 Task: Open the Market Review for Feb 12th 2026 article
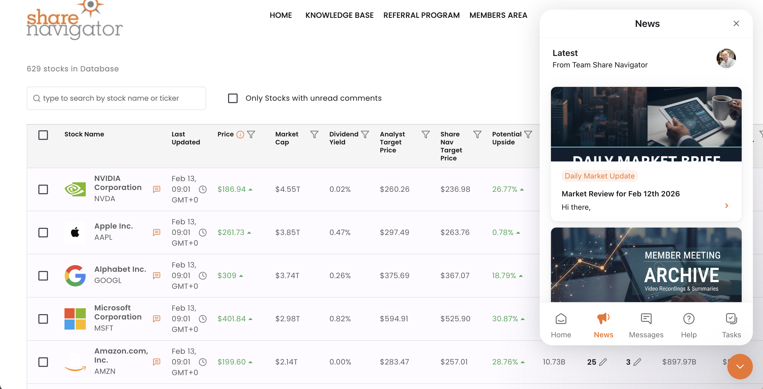(x=620, y=193)
